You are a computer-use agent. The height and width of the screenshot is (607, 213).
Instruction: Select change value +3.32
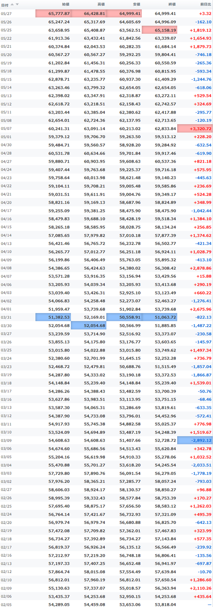(204, 14)
